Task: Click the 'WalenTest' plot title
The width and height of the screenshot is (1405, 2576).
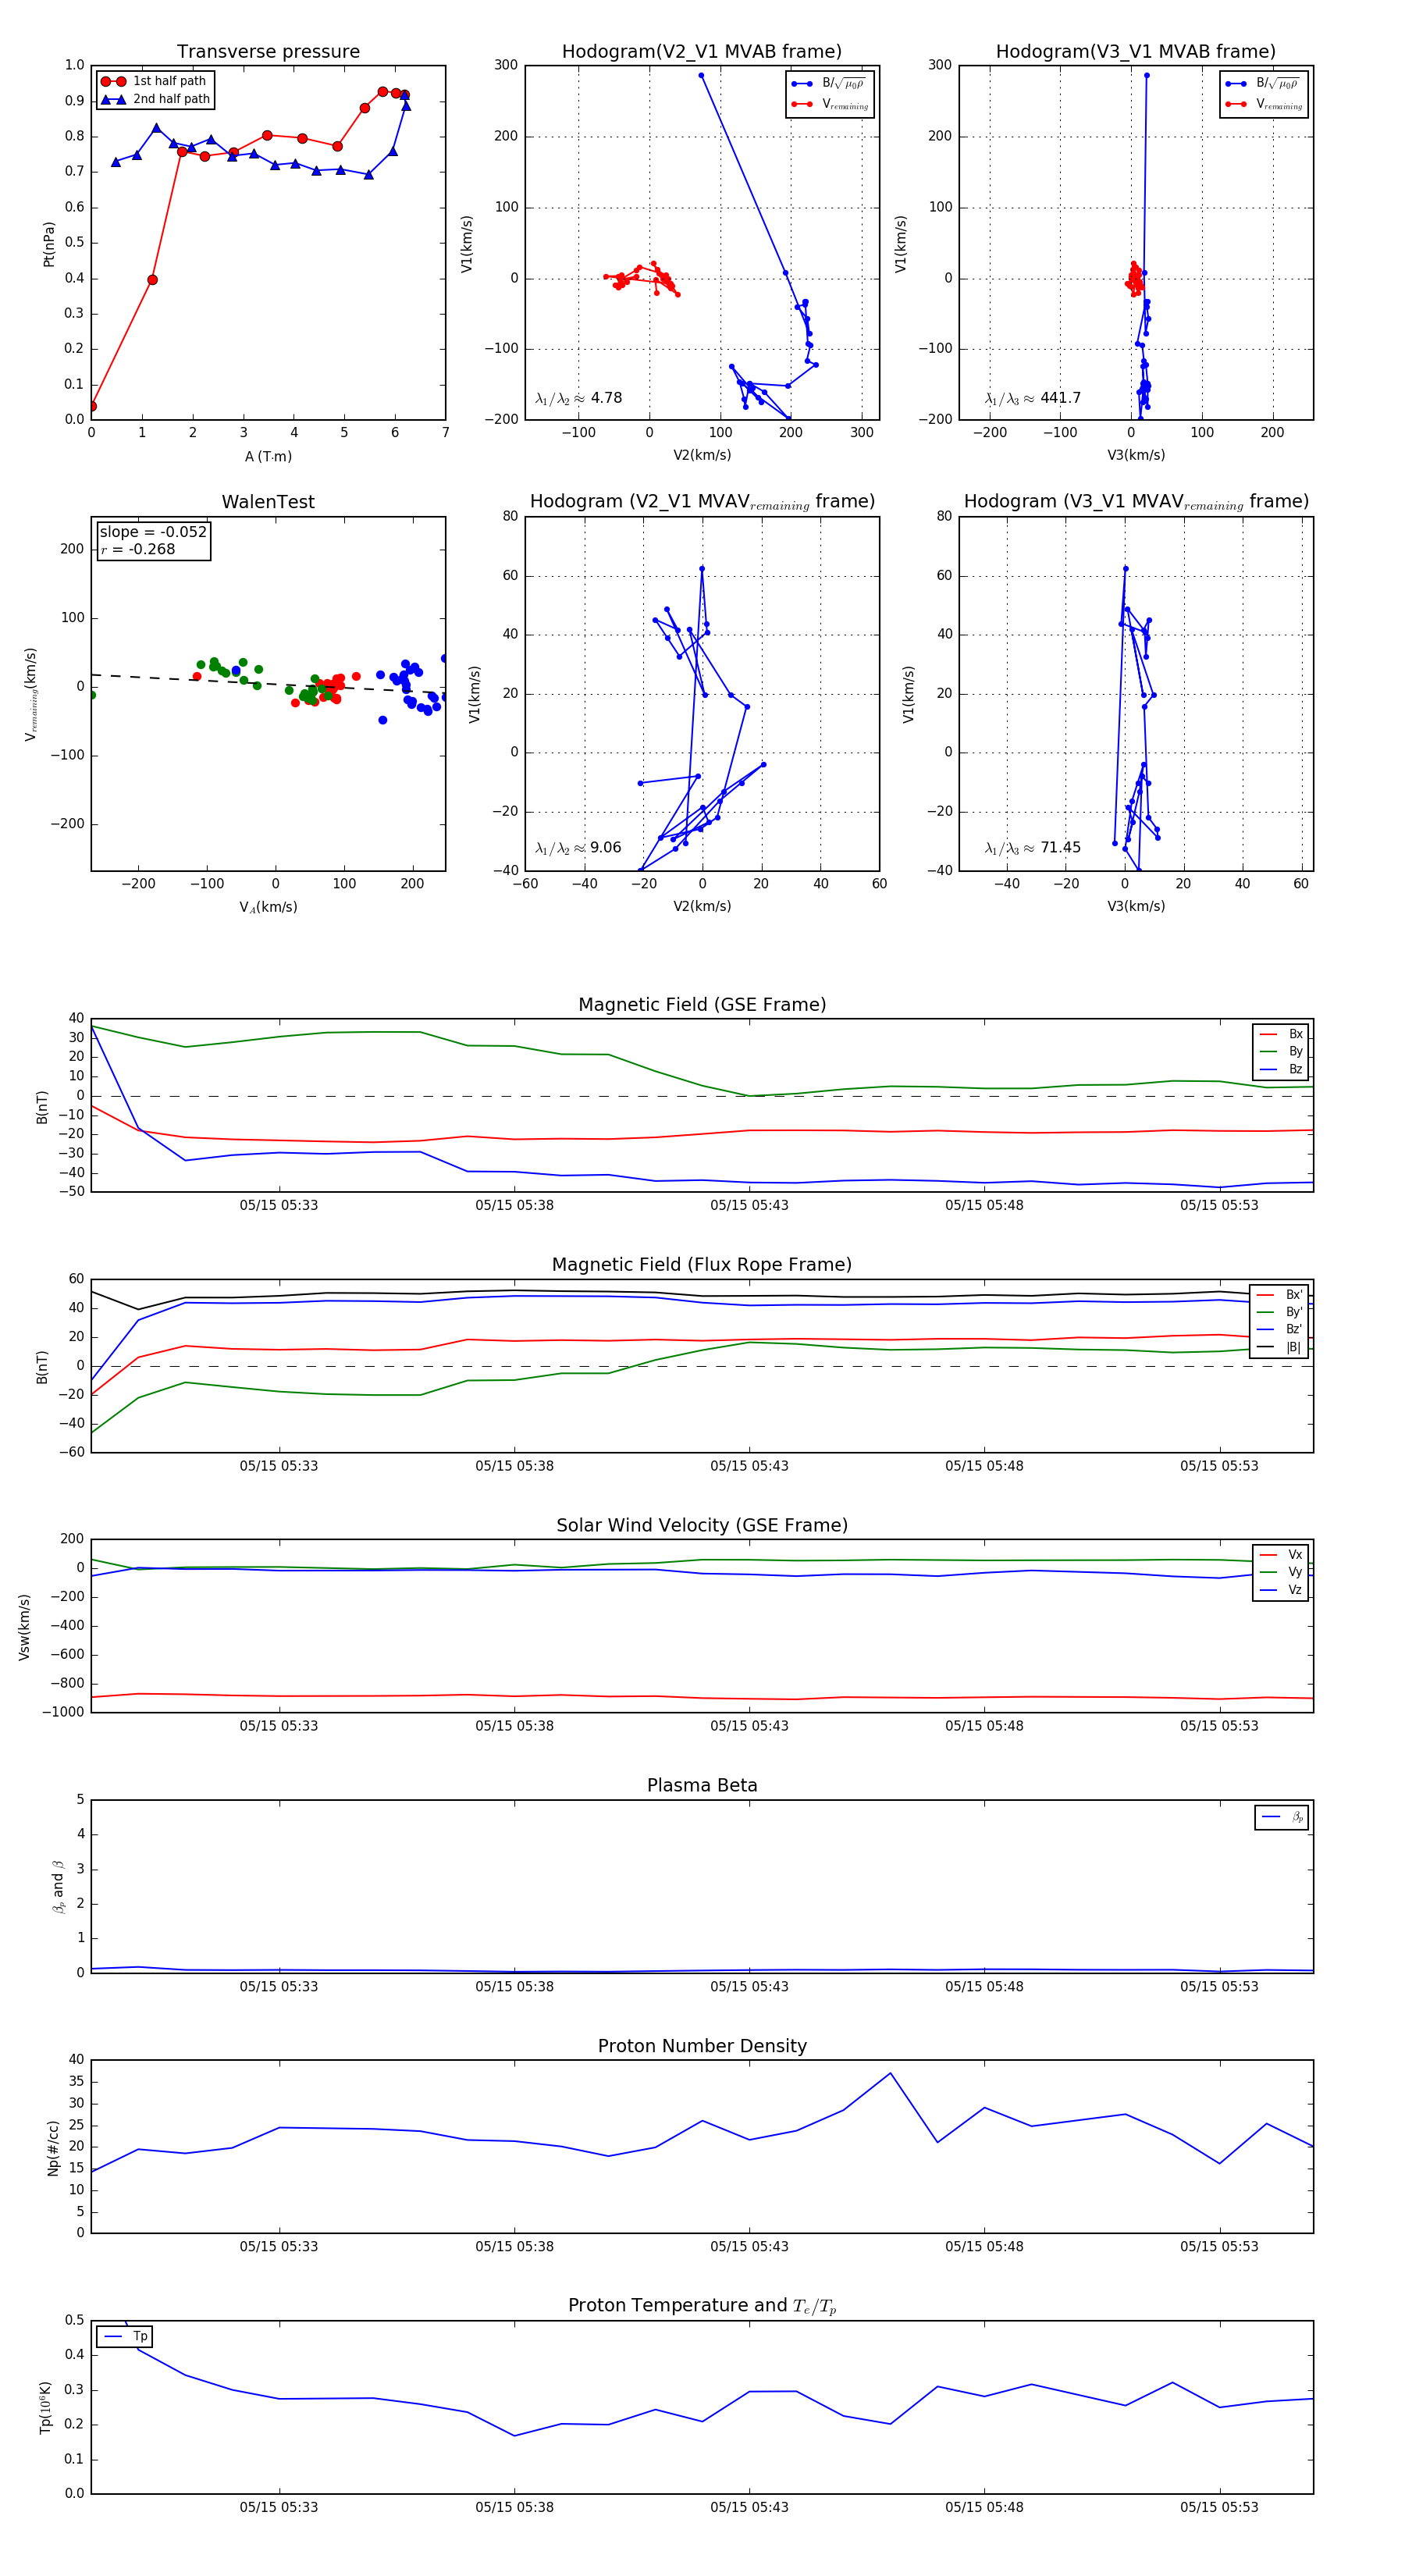Action: point(268,502)
